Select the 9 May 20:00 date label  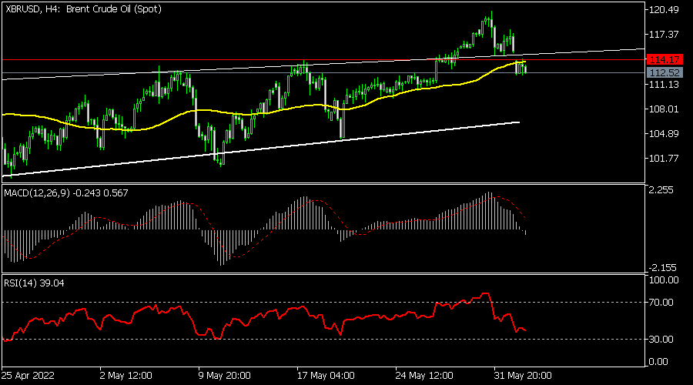tap(225, 376)
